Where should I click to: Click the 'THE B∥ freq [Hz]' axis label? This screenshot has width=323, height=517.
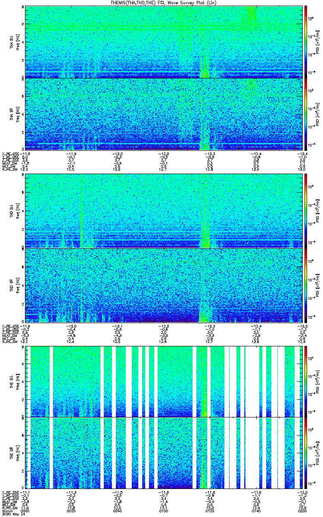point(14,452)
